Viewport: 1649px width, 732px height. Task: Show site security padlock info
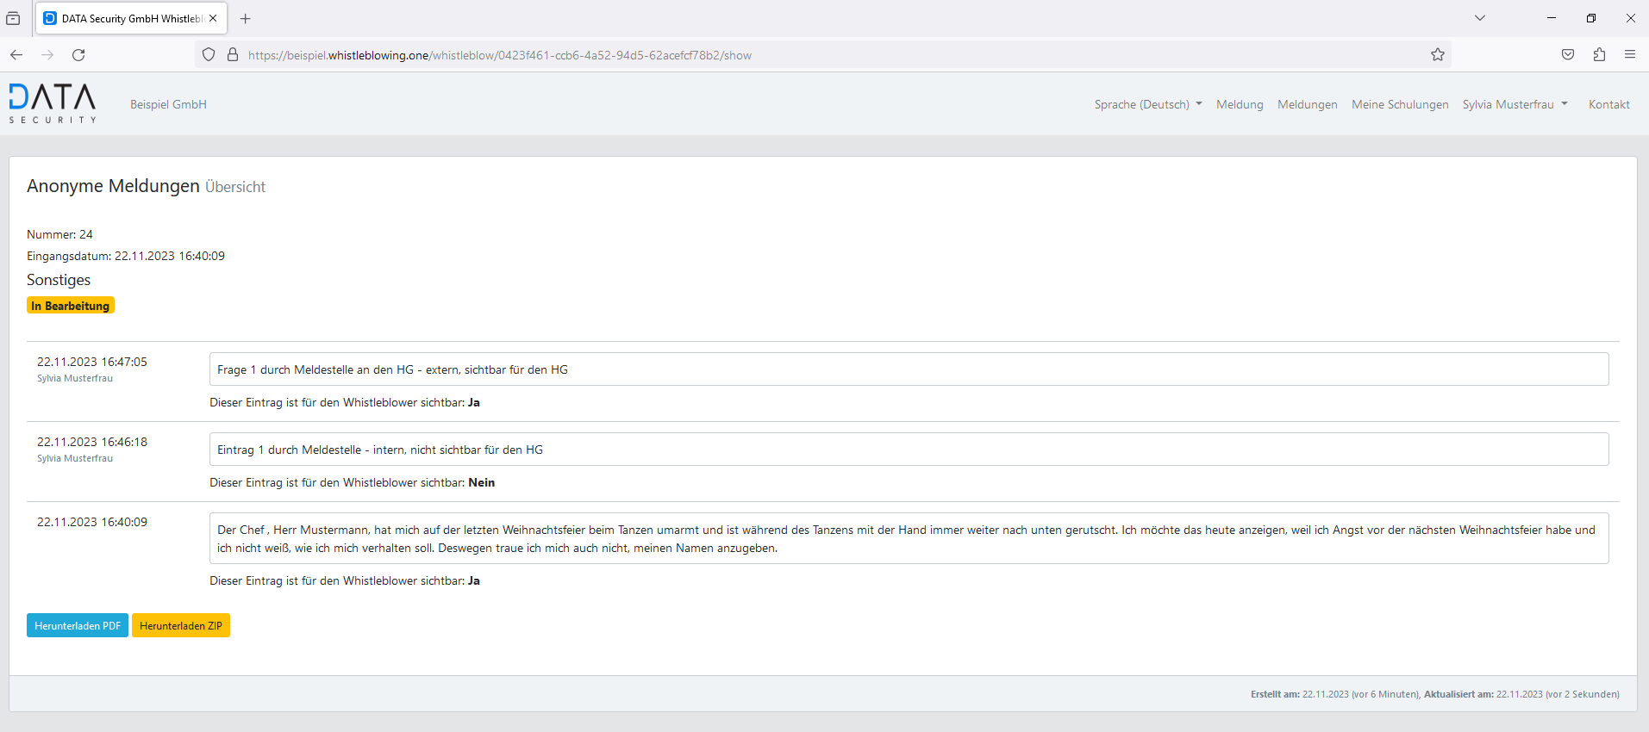point(233,55)
